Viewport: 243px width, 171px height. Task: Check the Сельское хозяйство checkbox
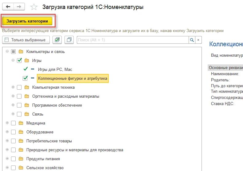tap(13, 168)
